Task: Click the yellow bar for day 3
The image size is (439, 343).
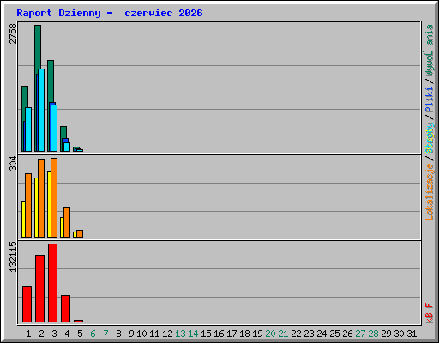Action: click(x=49, y=204)
